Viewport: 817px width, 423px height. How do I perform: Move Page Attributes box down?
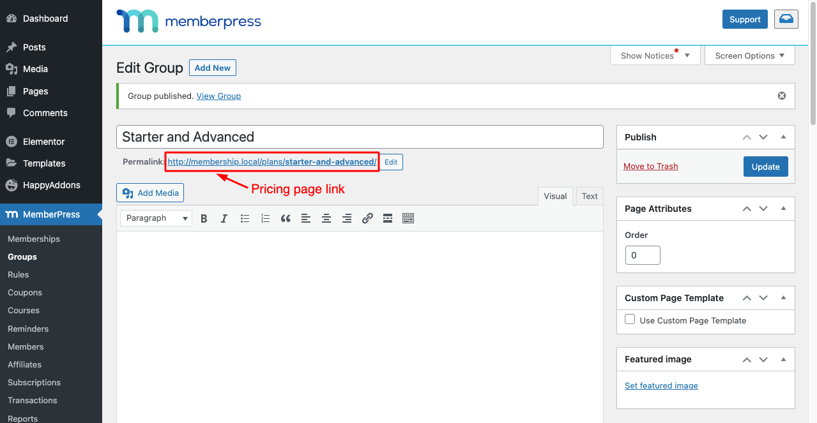(x=763, y=209)
